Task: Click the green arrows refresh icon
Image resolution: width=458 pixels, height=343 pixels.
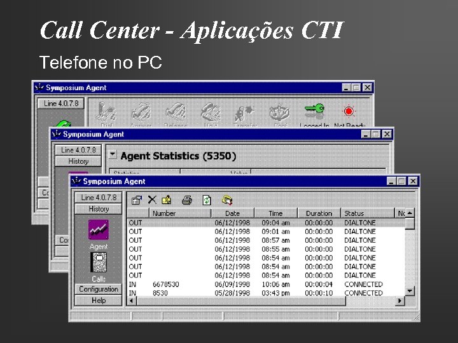Action: (207, 200)
